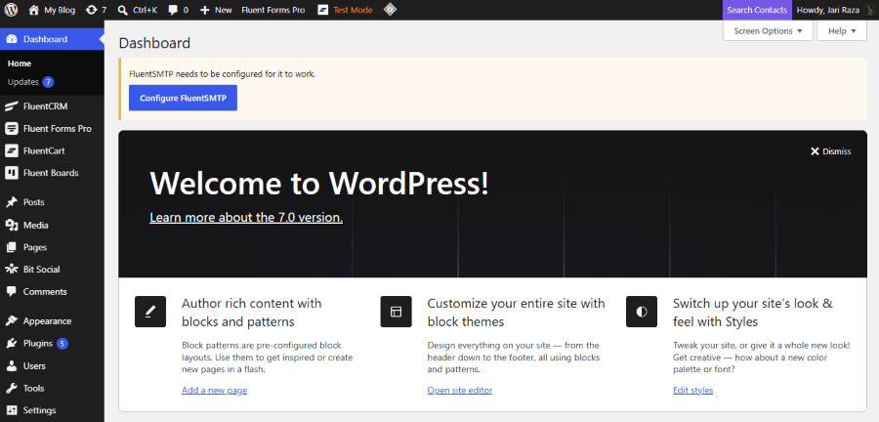
Task: Click the diamond icon after Test Mode
Action: [390, 10]
